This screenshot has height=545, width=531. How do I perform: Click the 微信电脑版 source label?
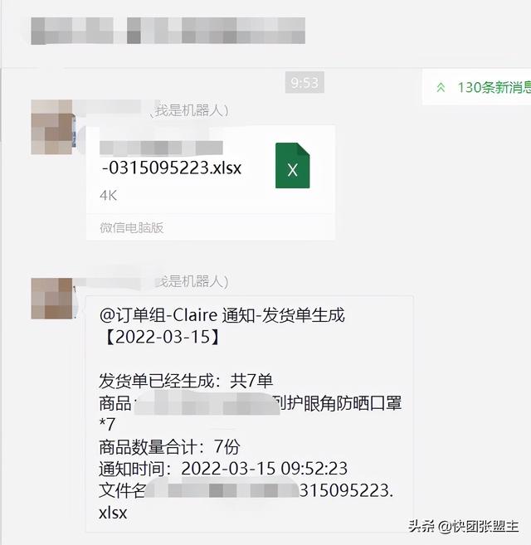pos(131,227)
